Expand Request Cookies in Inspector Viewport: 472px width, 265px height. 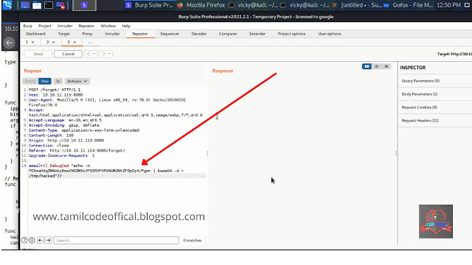[x=435, y=107]
